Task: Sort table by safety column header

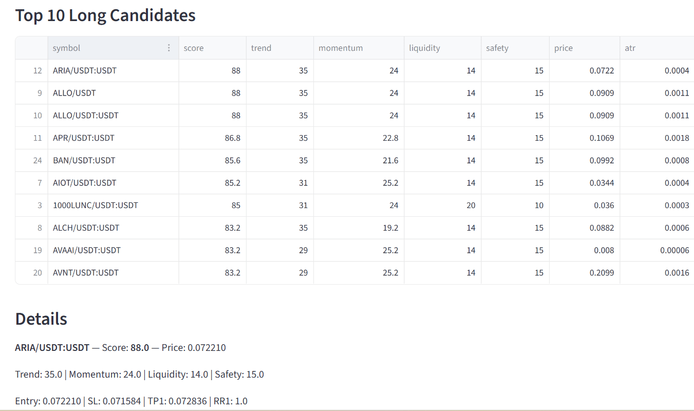Action: click(515, 48)
